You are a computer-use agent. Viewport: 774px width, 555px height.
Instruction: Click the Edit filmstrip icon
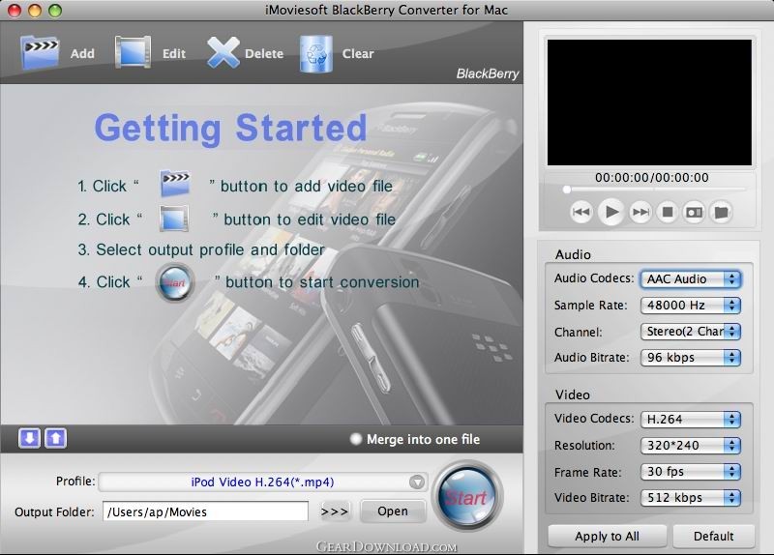tap(133, 52)
